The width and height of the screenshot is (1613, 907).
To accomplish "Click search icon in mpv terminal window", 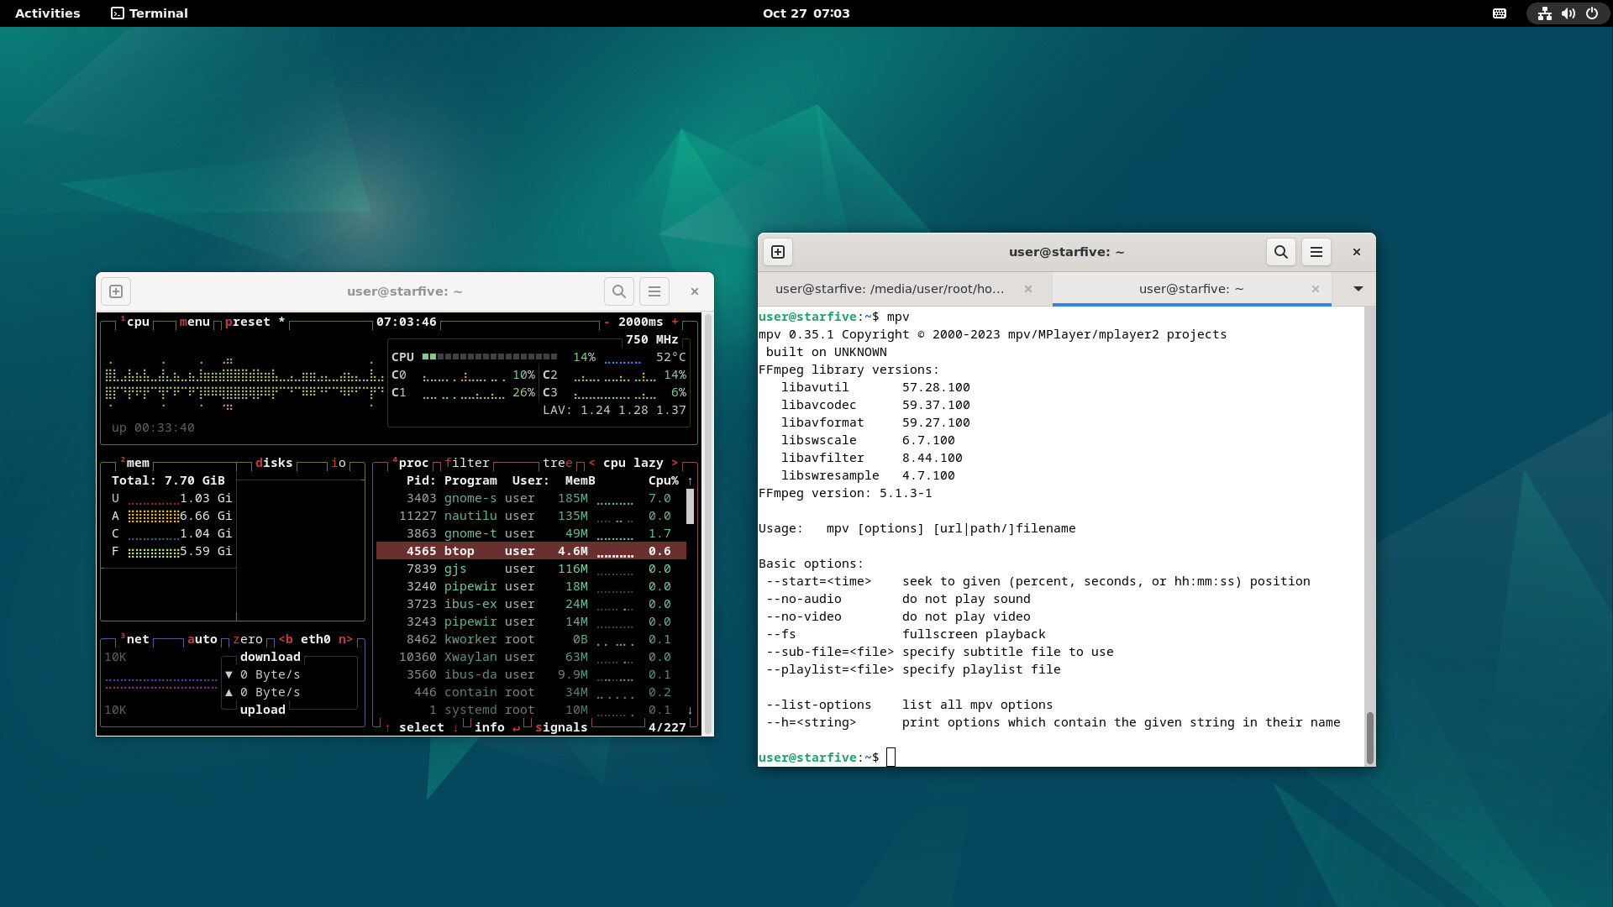I will click(x=1281, y=252).
